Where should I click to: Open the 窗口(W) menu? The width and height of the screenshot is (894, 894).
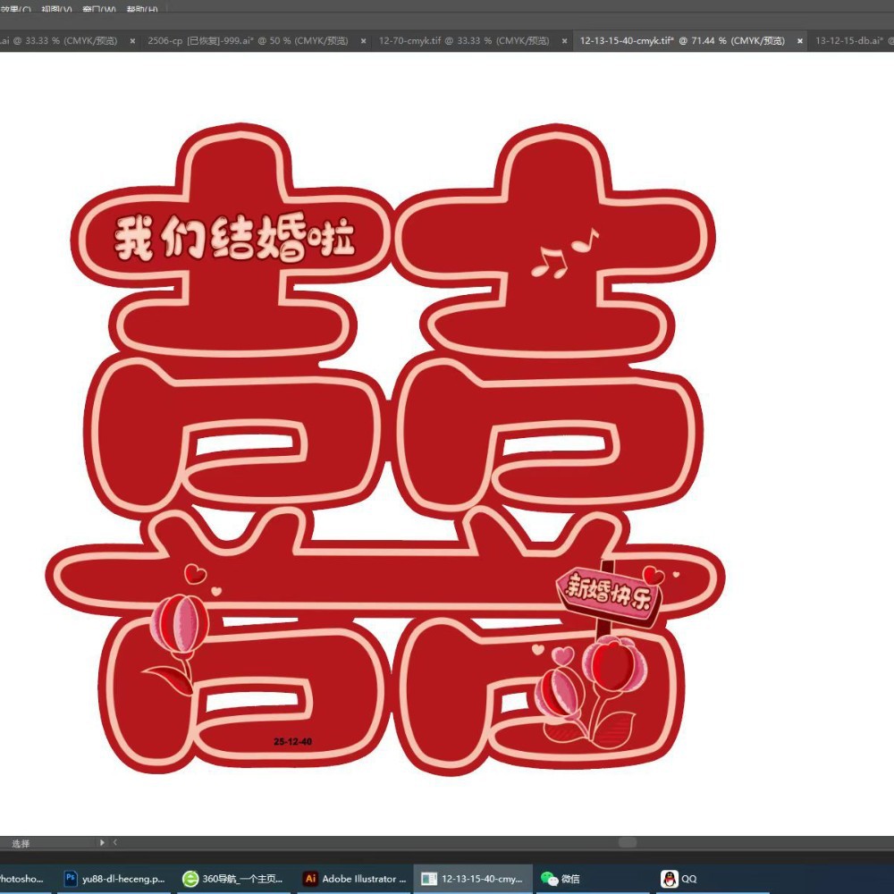(x=99, y=9)
